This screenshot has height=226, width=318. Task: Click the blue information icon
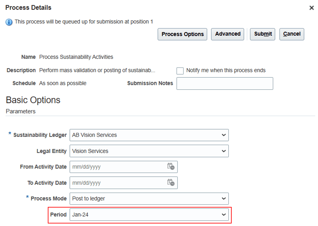click(9, 22)
